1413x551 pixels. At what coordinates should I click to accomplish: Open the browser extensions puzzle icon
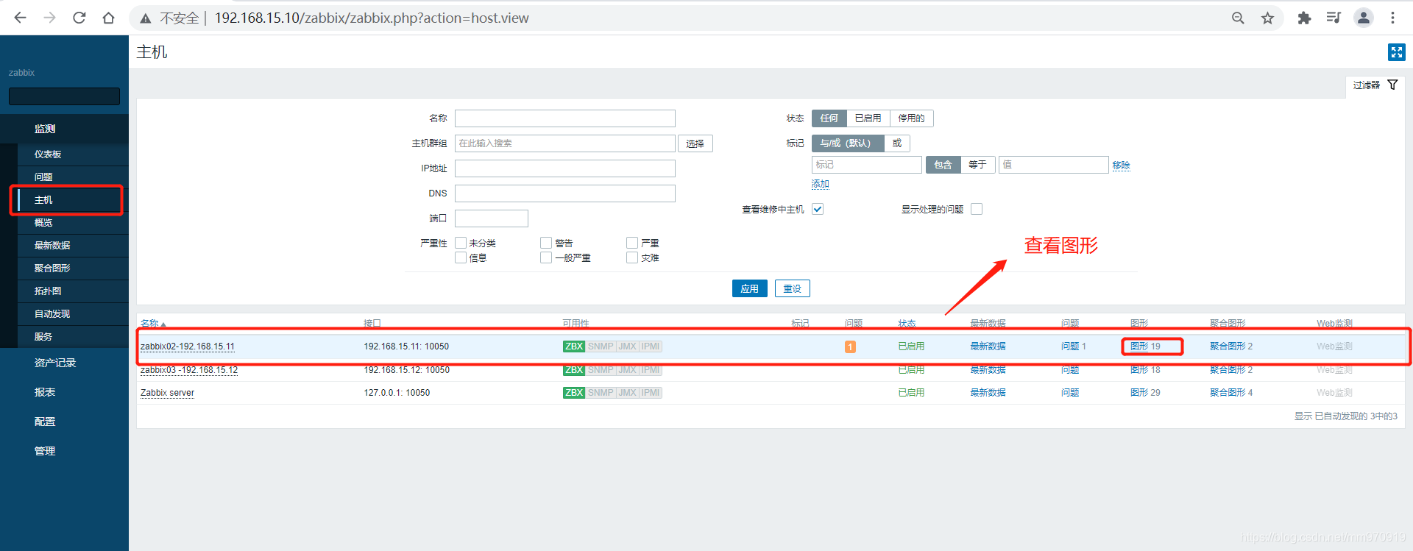pyautogui.click(x=1304, y=18)
